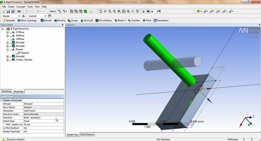Toggle the Display Model icon
261x141 pixels.
[x=148, y=11]
